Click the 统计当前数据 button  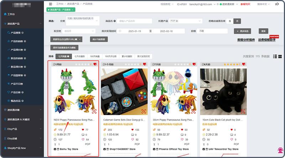[x=99, y=39]
